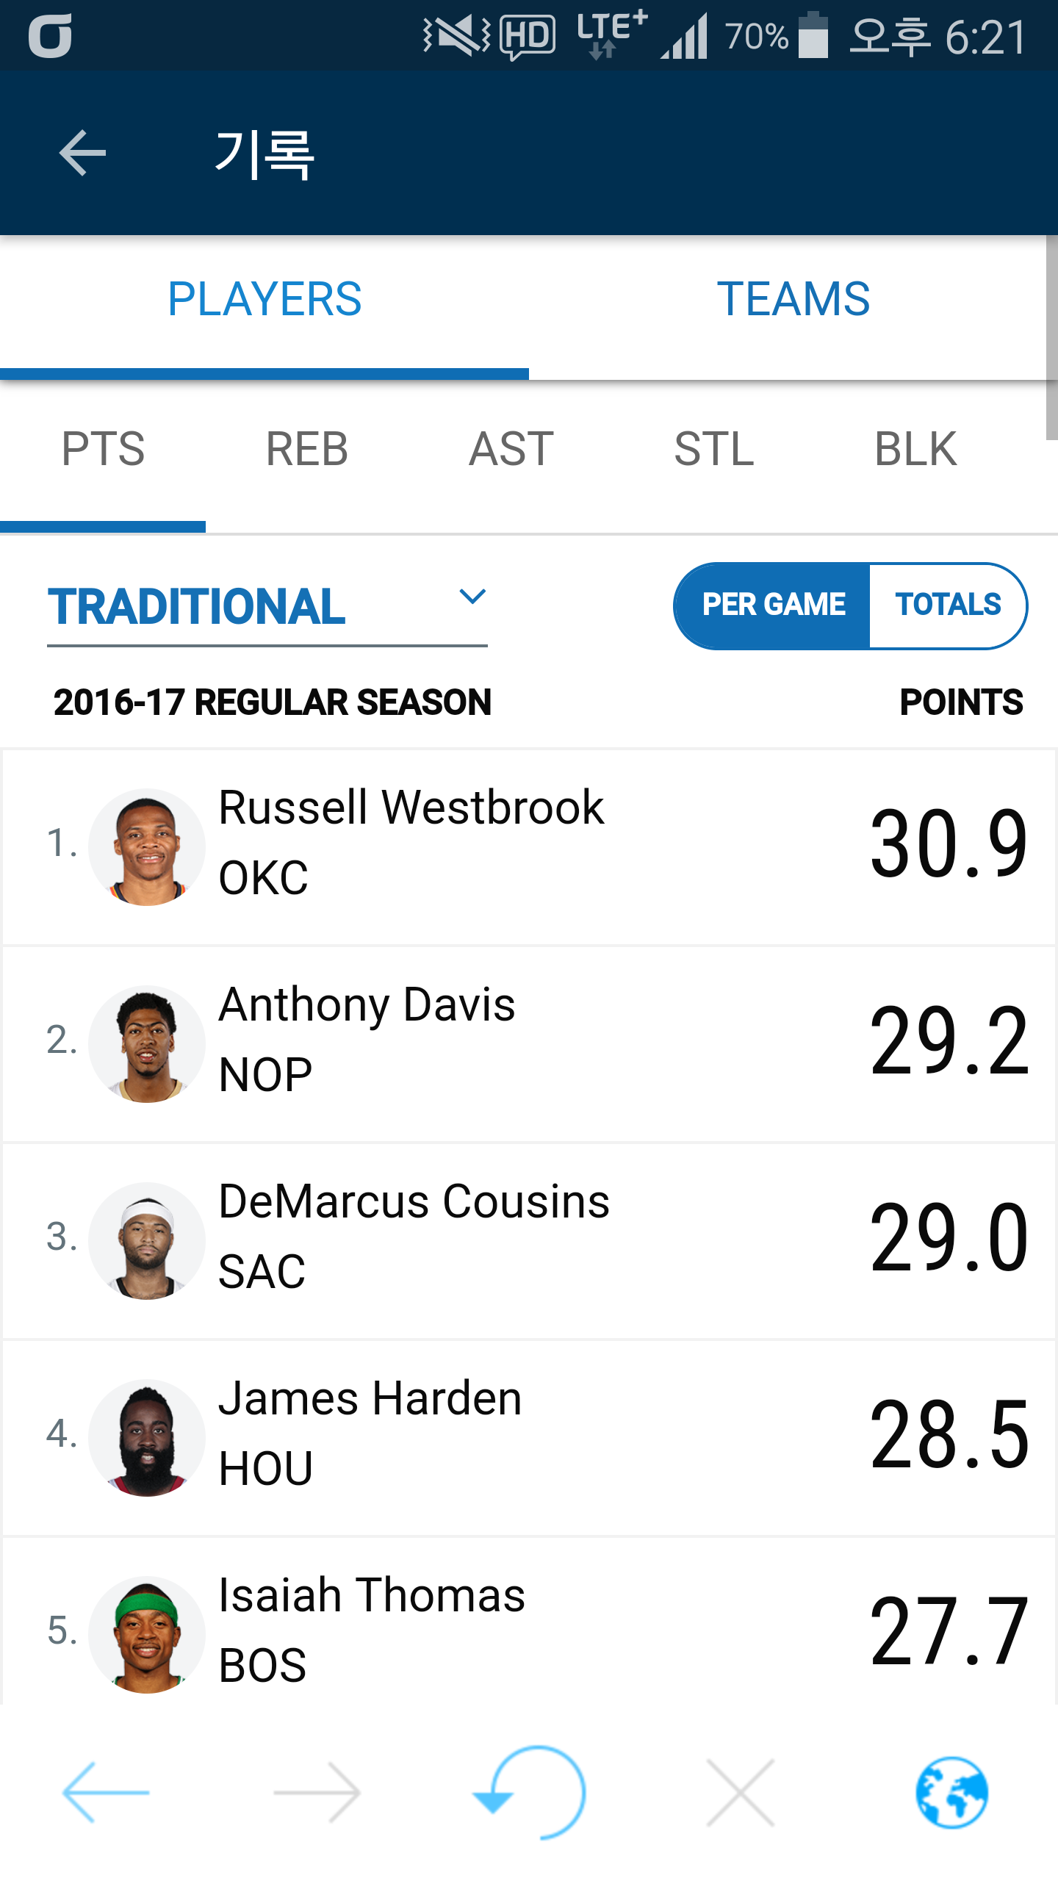Click the dropdown chevron next to Traditional

(x=472, y=597)
